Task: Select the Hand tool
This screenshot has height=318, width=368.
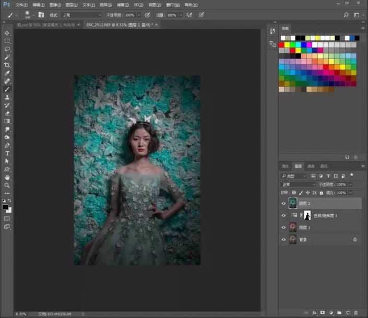Action: coord(7,178)
